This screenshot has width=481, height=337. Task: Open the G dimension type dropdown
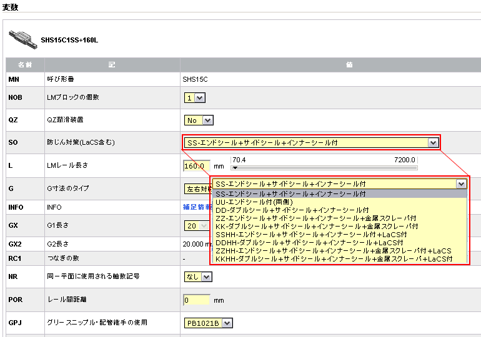click(x=196, y=188)
